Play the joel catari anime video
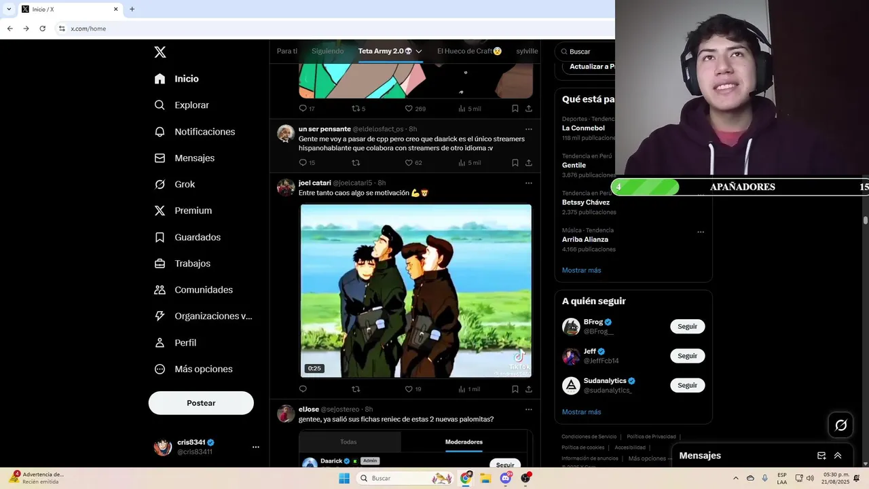The image size is (869, 489). tap(415, 291)
